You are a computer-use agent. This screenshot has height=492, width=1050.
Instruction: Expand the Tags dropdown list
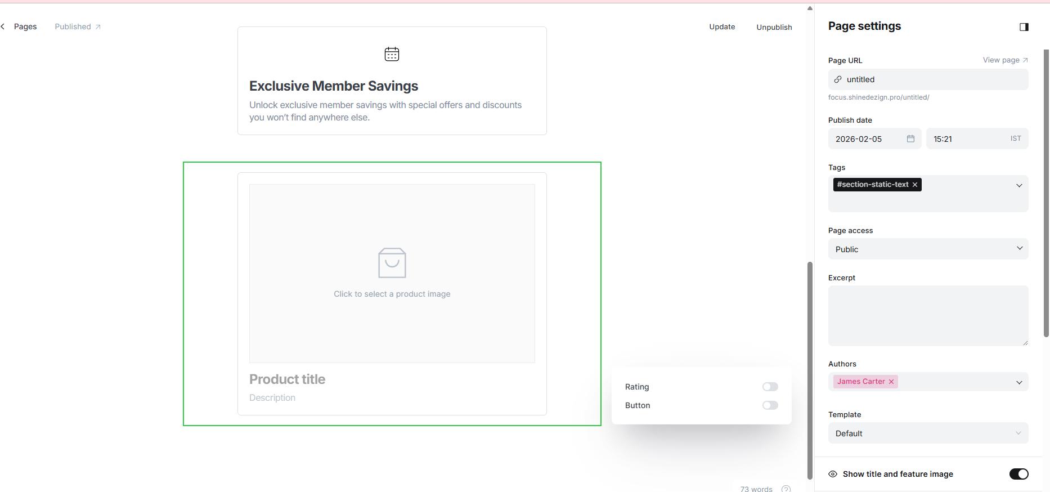pyautogui.click(x=1018, y=186)
